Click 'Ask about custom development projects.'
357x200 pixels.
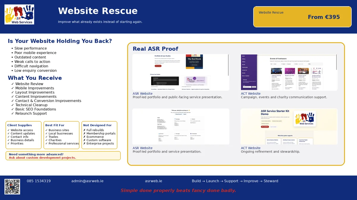pyautogui.click(x=42, y=158)
